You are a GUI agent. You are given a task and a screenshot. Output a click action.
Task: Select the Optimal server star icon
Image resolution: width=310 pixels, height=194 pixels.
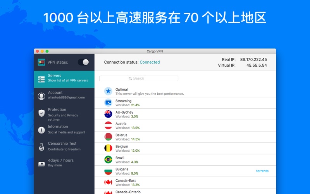pos(108,91)
